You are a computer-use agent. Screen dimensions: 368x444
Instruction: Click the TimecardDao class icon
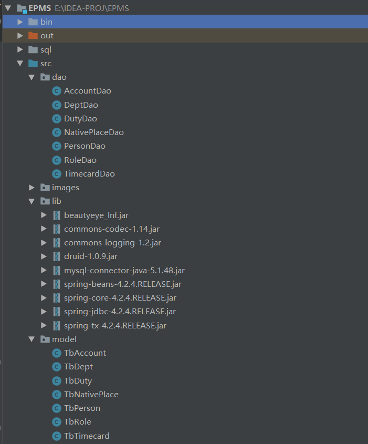pos(57,174)
